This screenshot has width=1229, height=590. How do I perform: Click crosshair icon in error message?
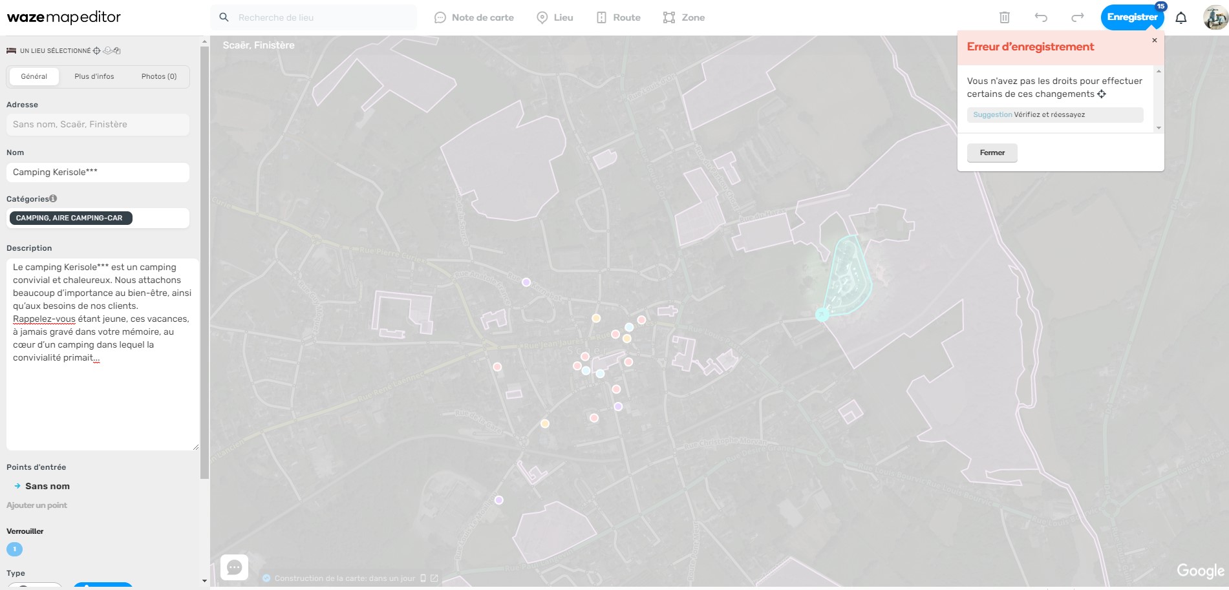click(1102, 94)
